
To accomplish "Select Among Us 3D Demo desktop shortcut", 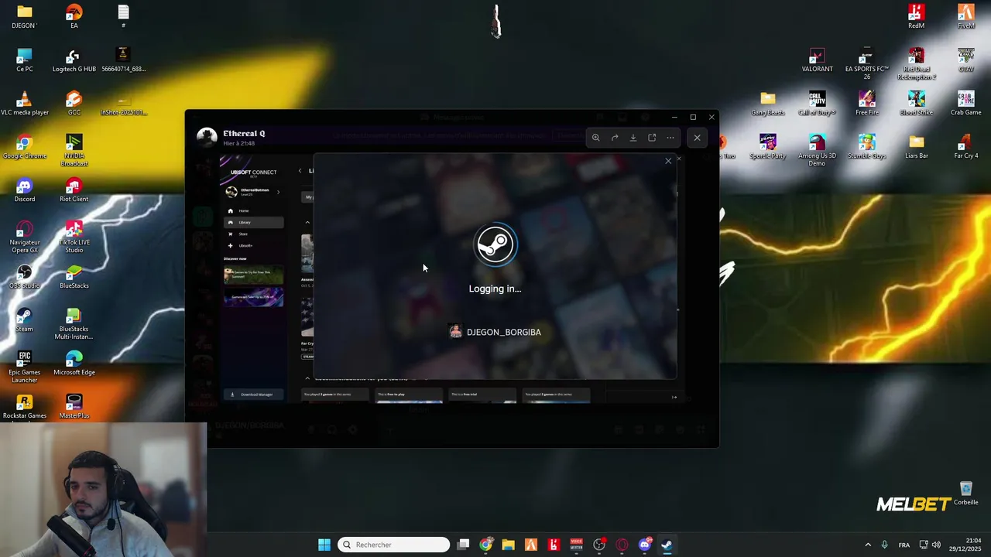I will click(818, 150).
